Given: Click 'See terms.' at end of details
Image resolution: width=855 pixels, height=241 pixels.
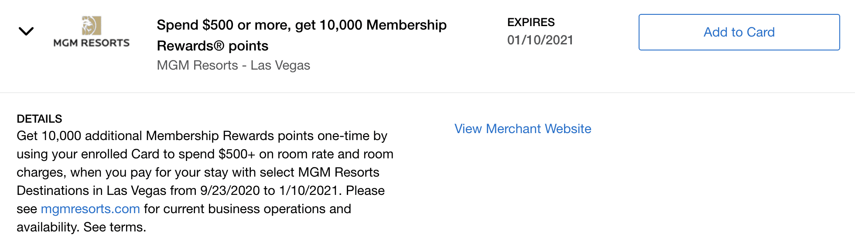Looking at the screenshot, I should pos(115,227).
